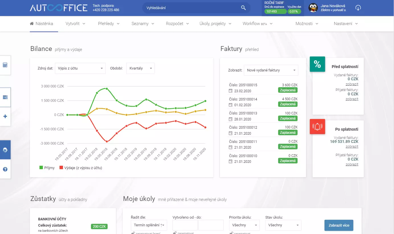Viewport: 394px width, 234px height.
Task: Open the Úkoly, projekty menu
Action: pyautogui.click(x=215, y=24)
